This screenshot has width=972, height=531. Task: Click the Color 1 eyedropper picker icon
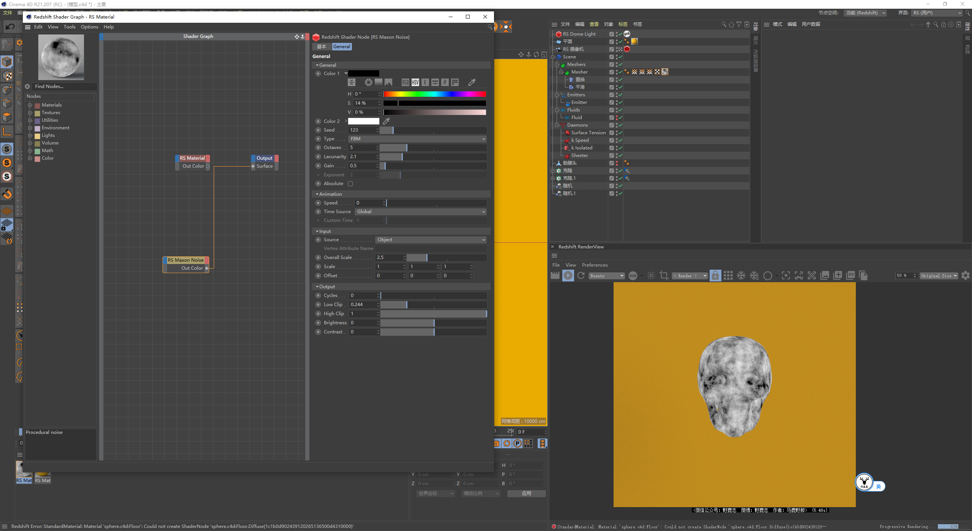pos(472,82)
